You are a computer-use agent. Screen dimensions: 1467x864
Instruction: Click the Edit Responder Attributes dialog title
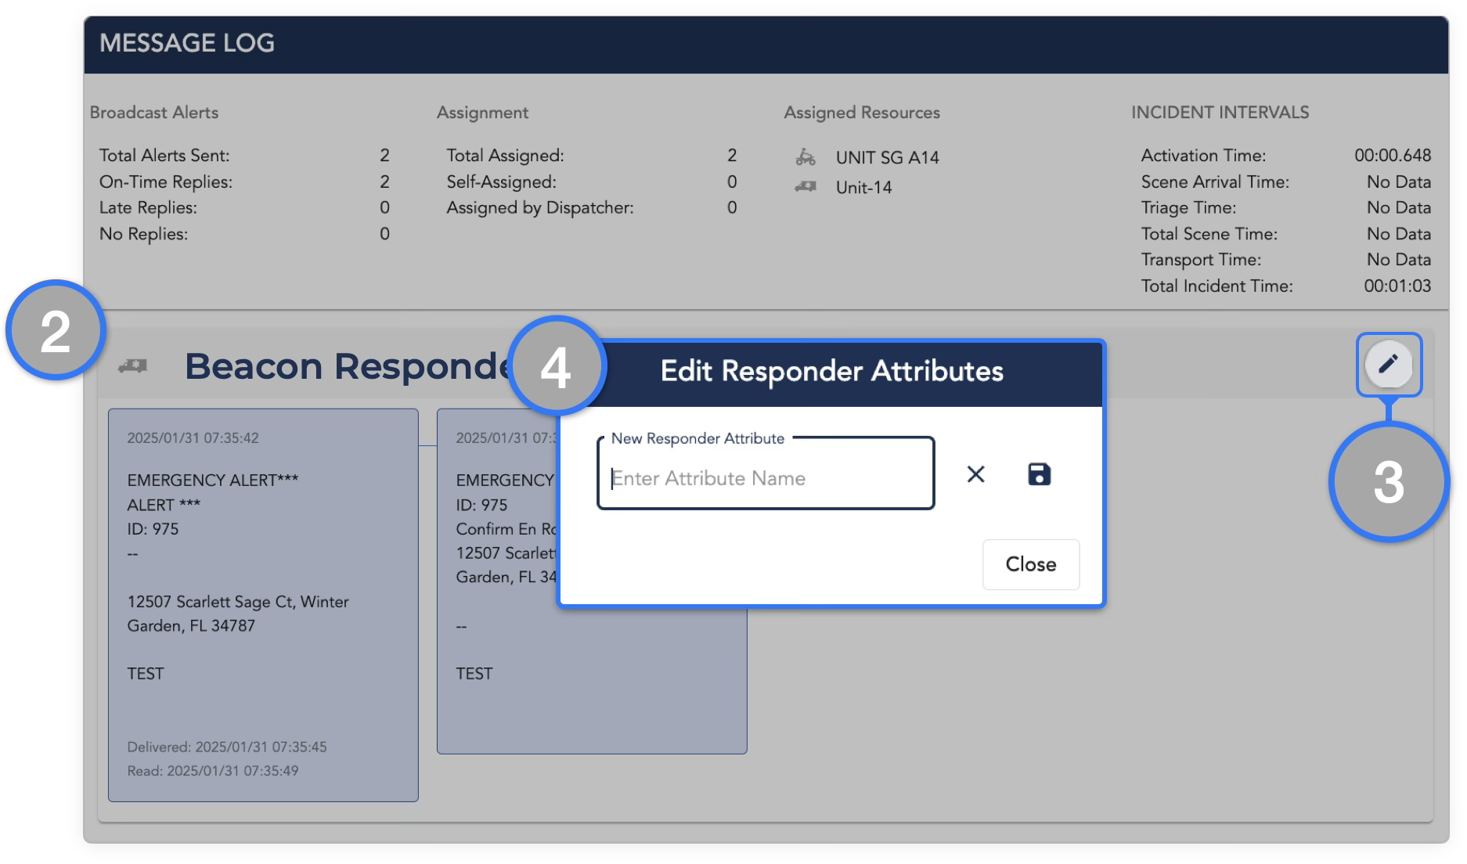coord(831,371)
